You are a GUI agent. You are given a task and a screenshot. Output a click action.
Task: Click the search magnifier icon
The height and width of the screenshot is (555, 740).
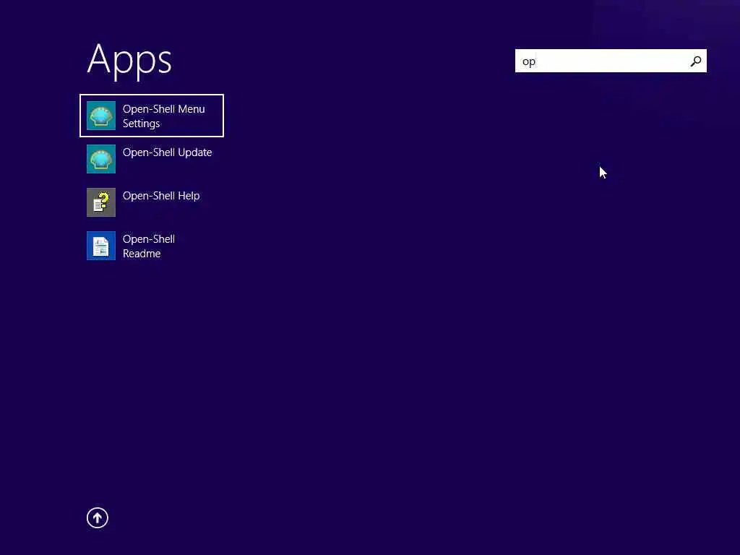696,61
